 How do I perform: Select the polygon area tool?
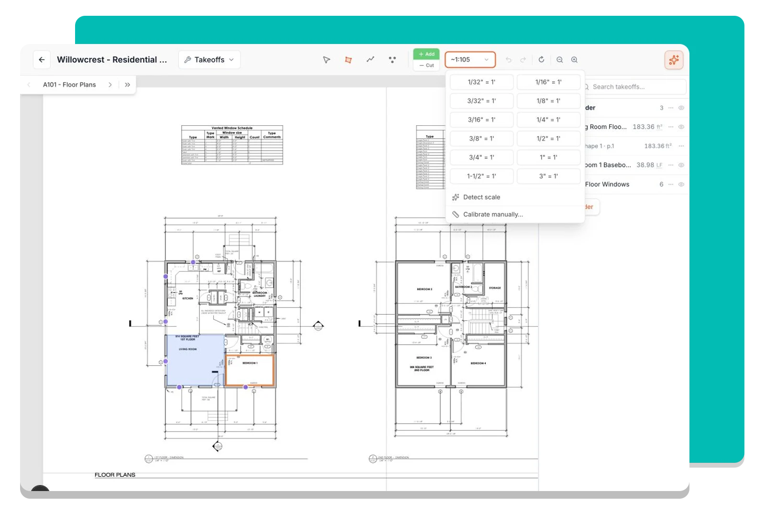349,60
